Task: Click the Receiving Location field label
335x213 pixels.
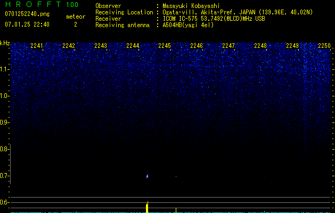Action: pos(124,12)
